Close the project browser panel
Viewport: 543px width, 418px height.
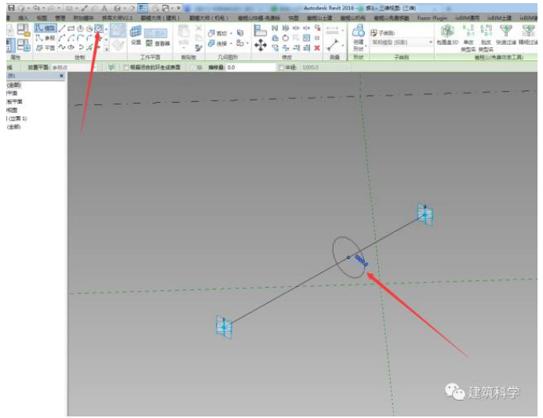coord(62,76)
